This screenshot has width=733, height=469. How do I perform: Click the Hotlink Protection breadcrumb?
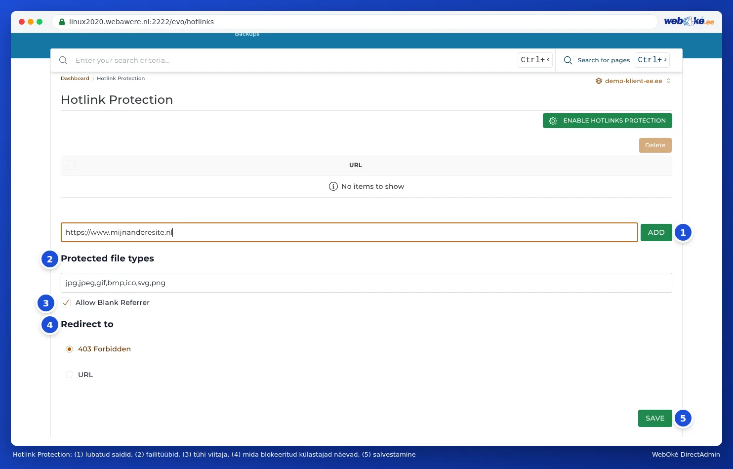[x=121, y=79]
